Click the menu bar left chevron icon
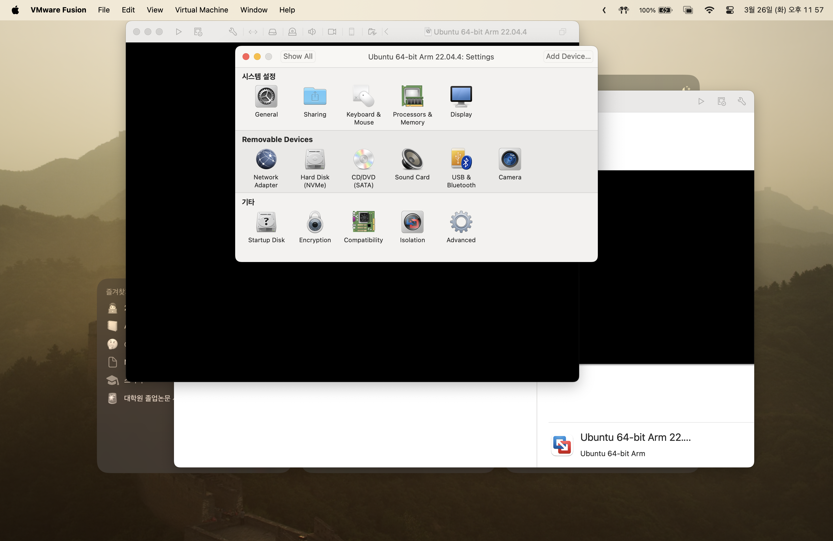 pyautogui.click(x=604, y=10)
